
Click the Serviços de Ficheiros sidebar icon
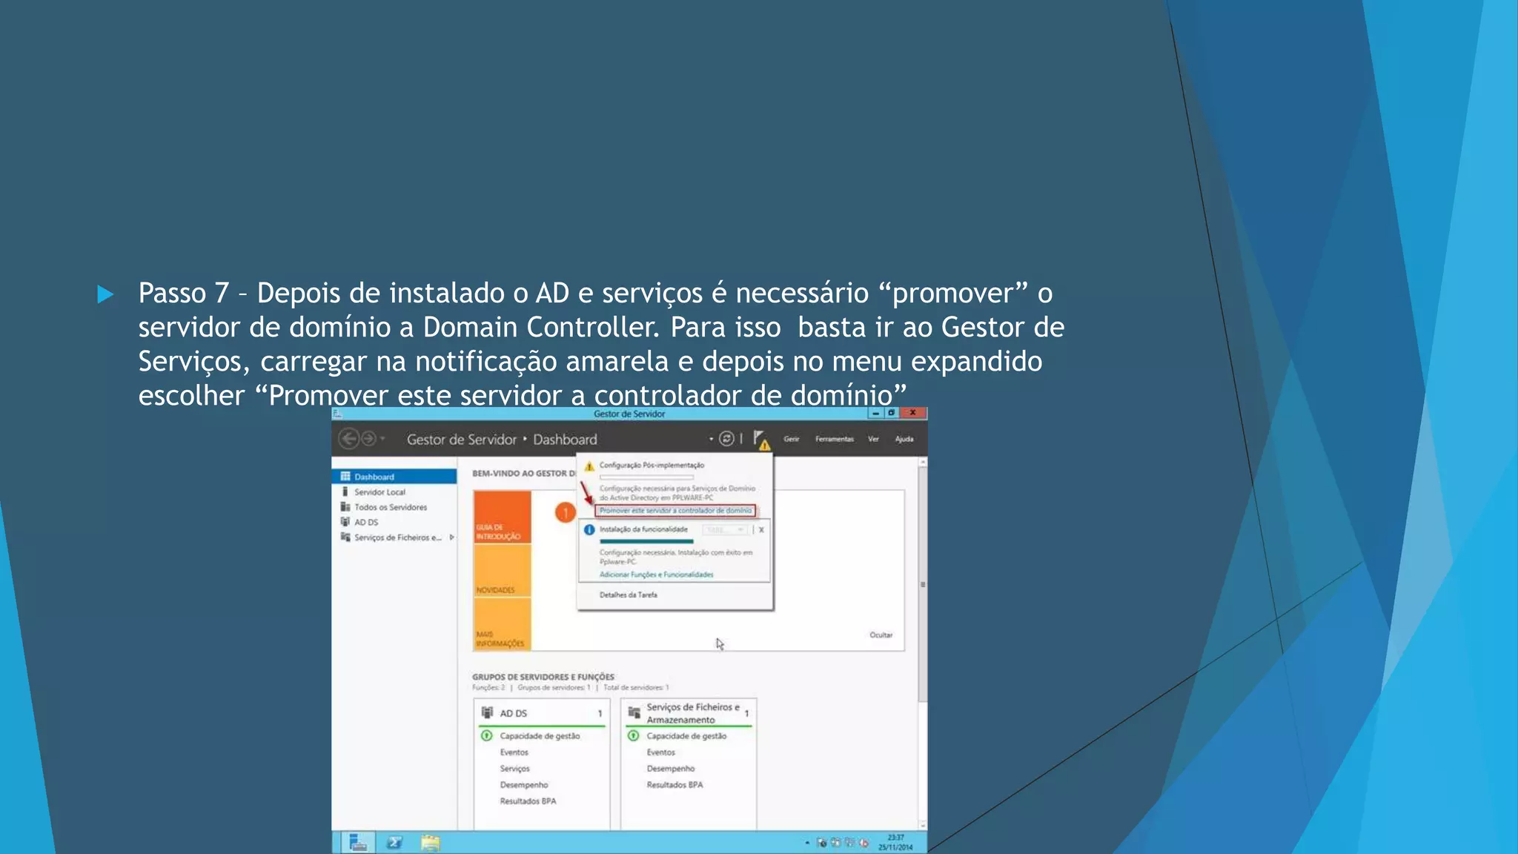click(x=345, y=537)
